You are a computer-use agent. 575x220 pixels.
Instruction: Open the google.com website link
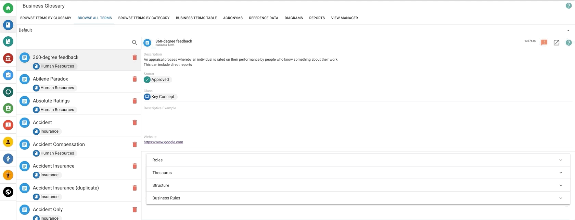(x=163, y=142)
